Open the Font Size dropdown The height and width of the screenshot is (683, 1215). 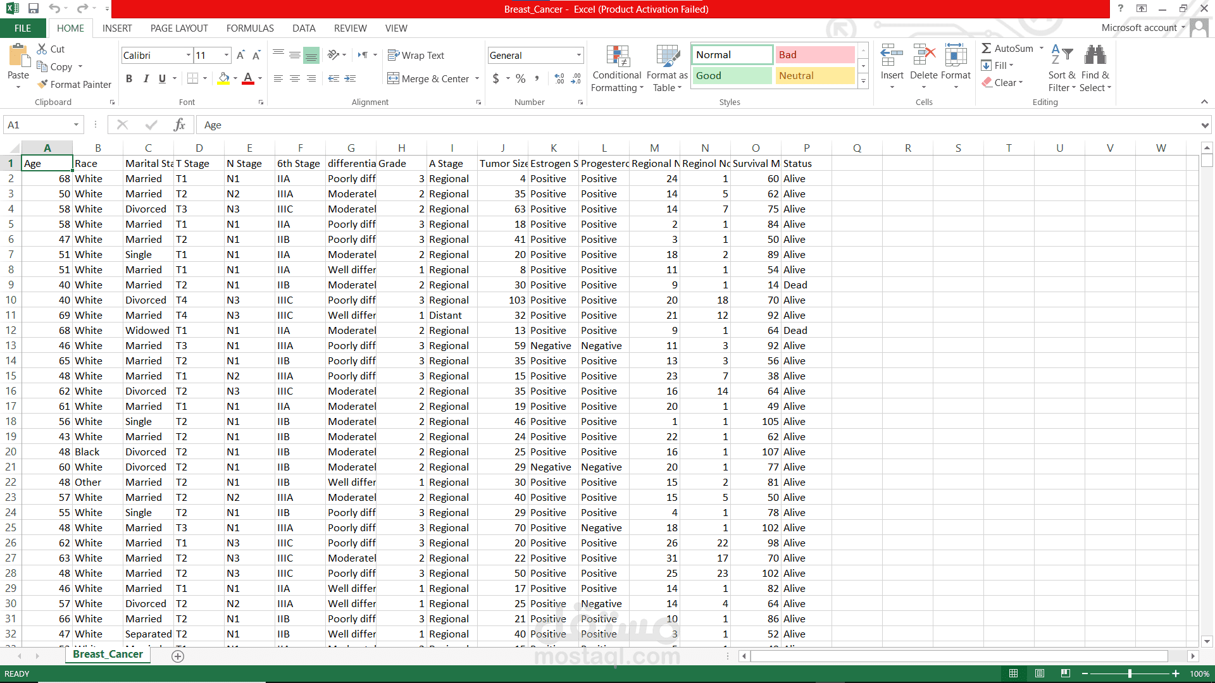[226, 55]
